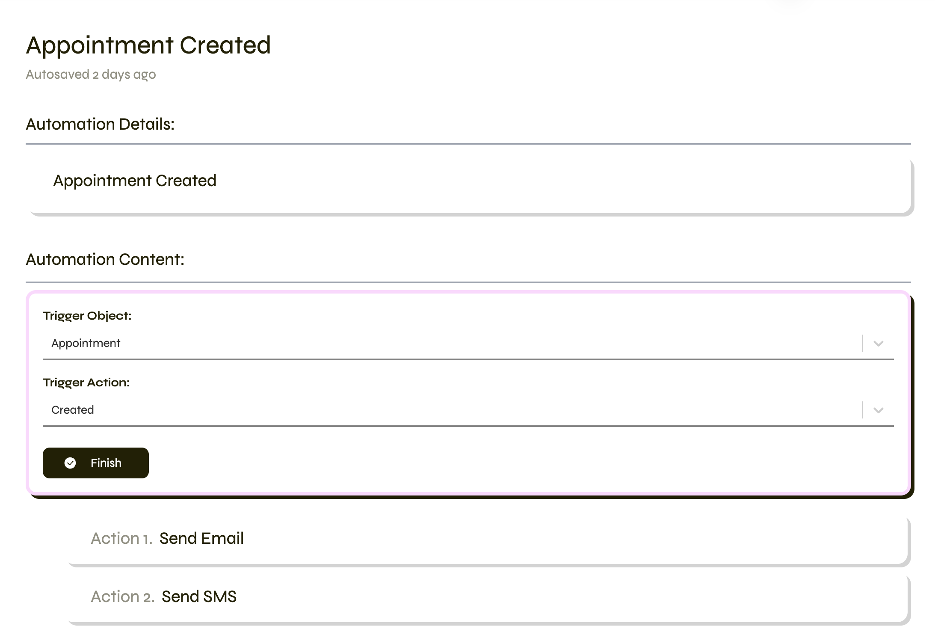Select the Appointment value in Trigger Object

pos(86,343)
